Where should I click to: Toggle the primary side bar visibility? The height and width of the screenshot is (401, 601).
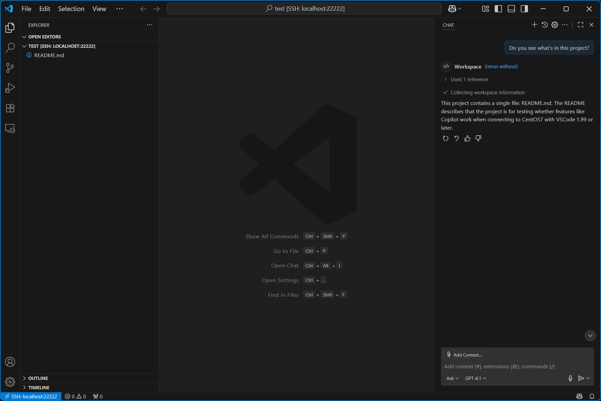(498, 9)
